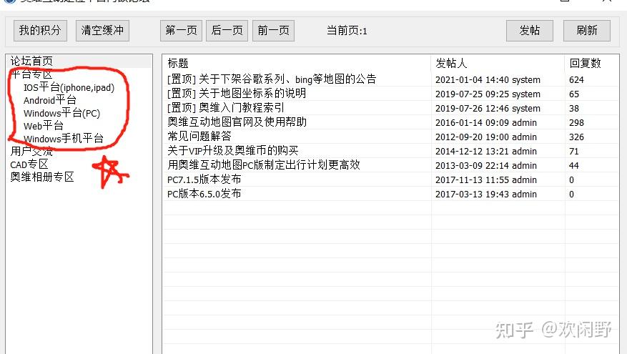Open the Web平台 section
This screenshot has width=627, height=354.
pyautogui.click(x=43, y=126)
